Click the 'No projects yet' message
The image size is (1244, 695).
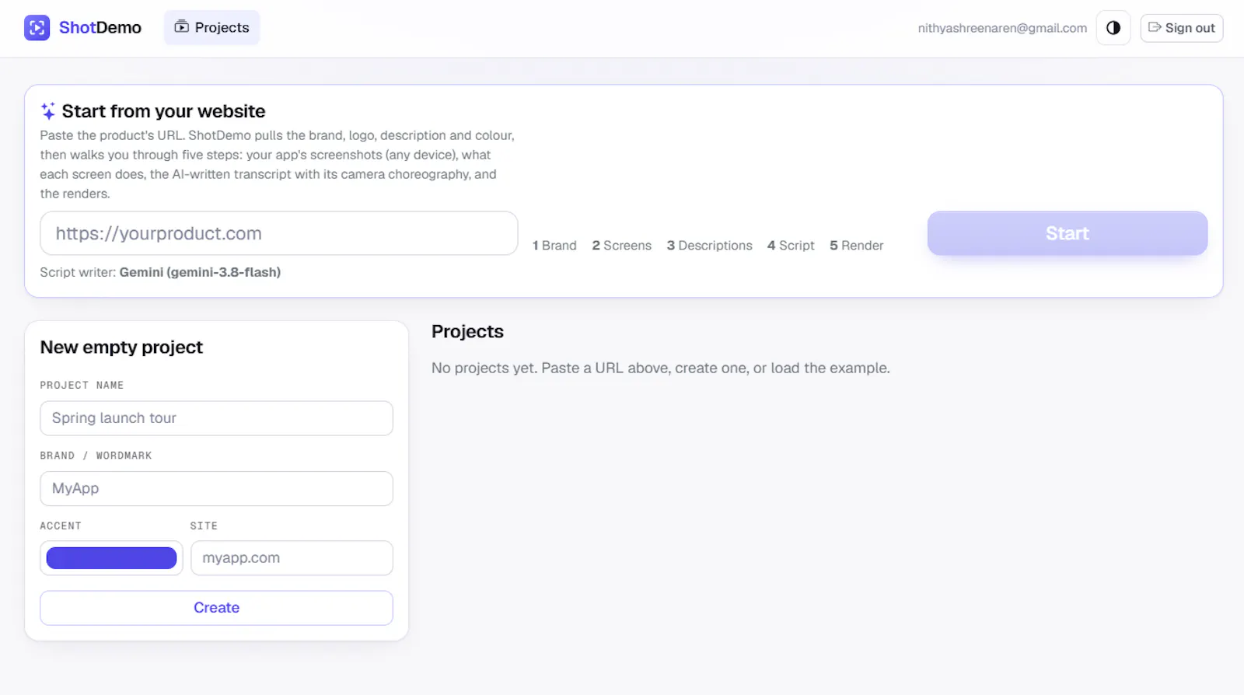pos(660,368)
